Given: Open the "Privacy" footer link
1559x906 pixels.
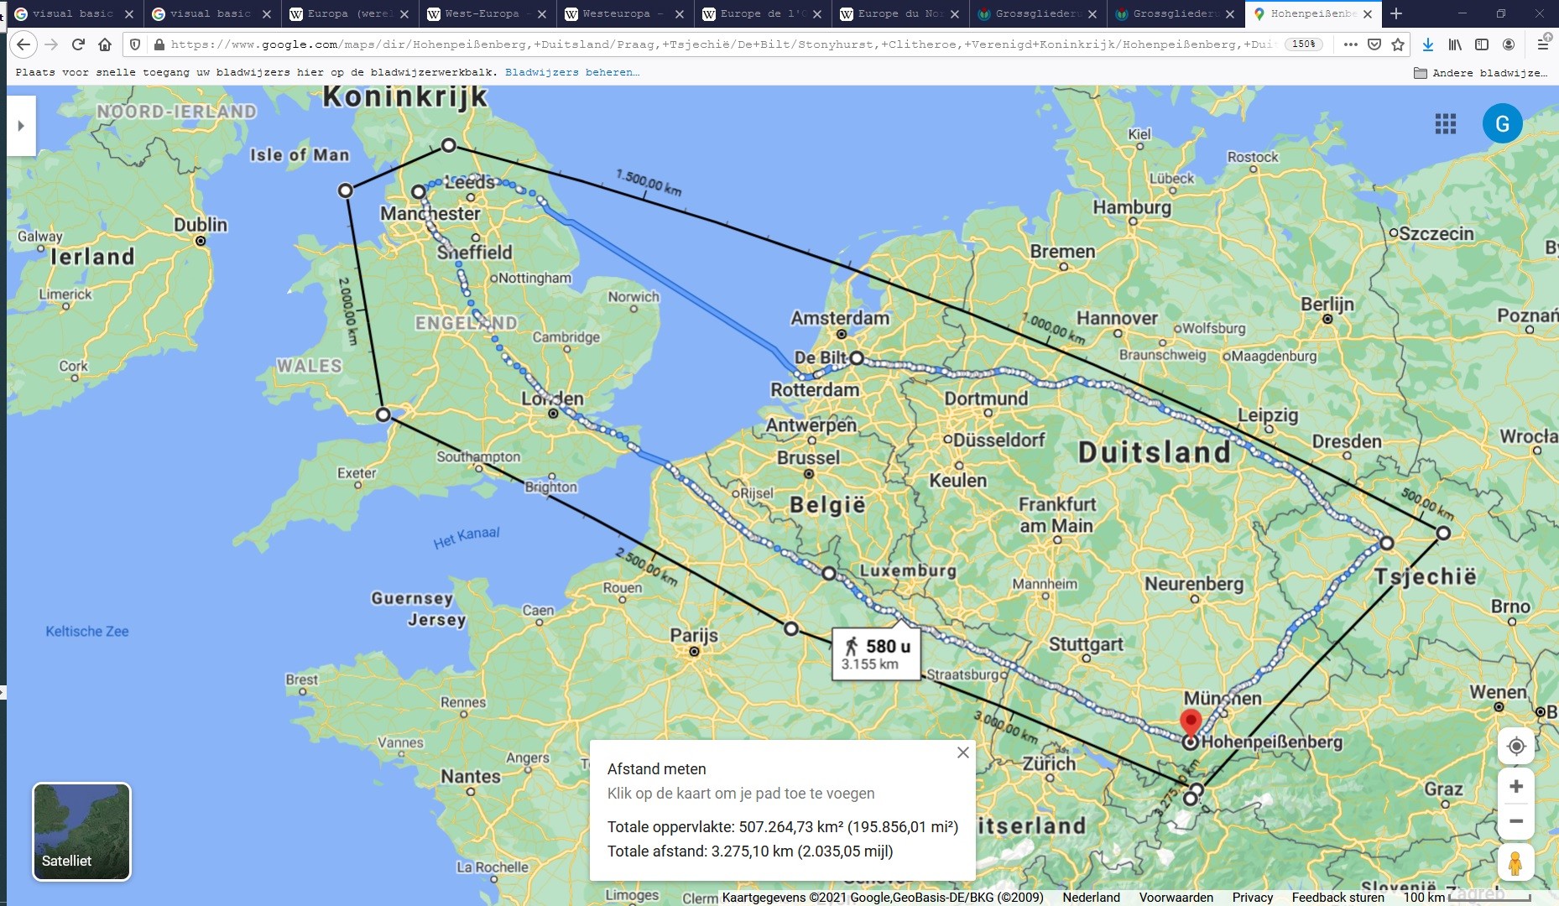Looking at the screenshot, I should pos(1253,898).
